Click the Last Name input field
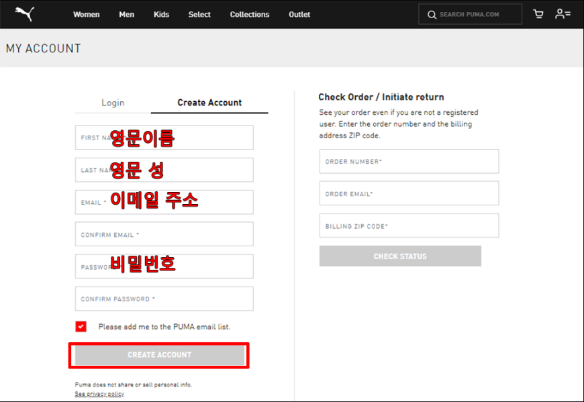 (x=164, y=170)
